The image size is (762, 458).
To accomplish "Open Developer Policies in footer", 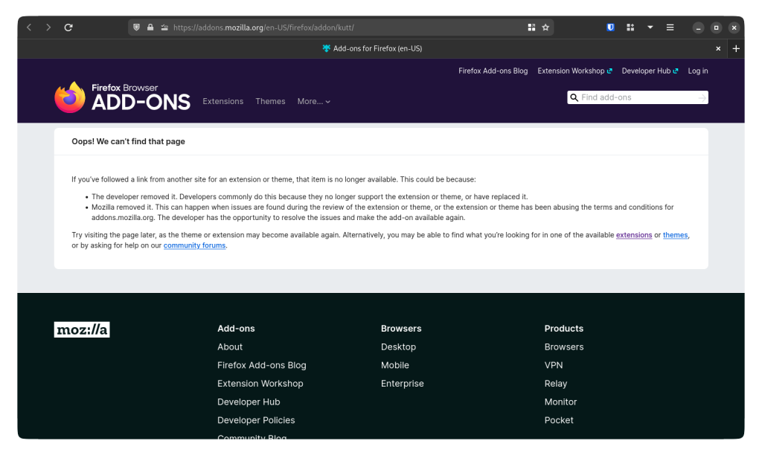I will 256,421.
